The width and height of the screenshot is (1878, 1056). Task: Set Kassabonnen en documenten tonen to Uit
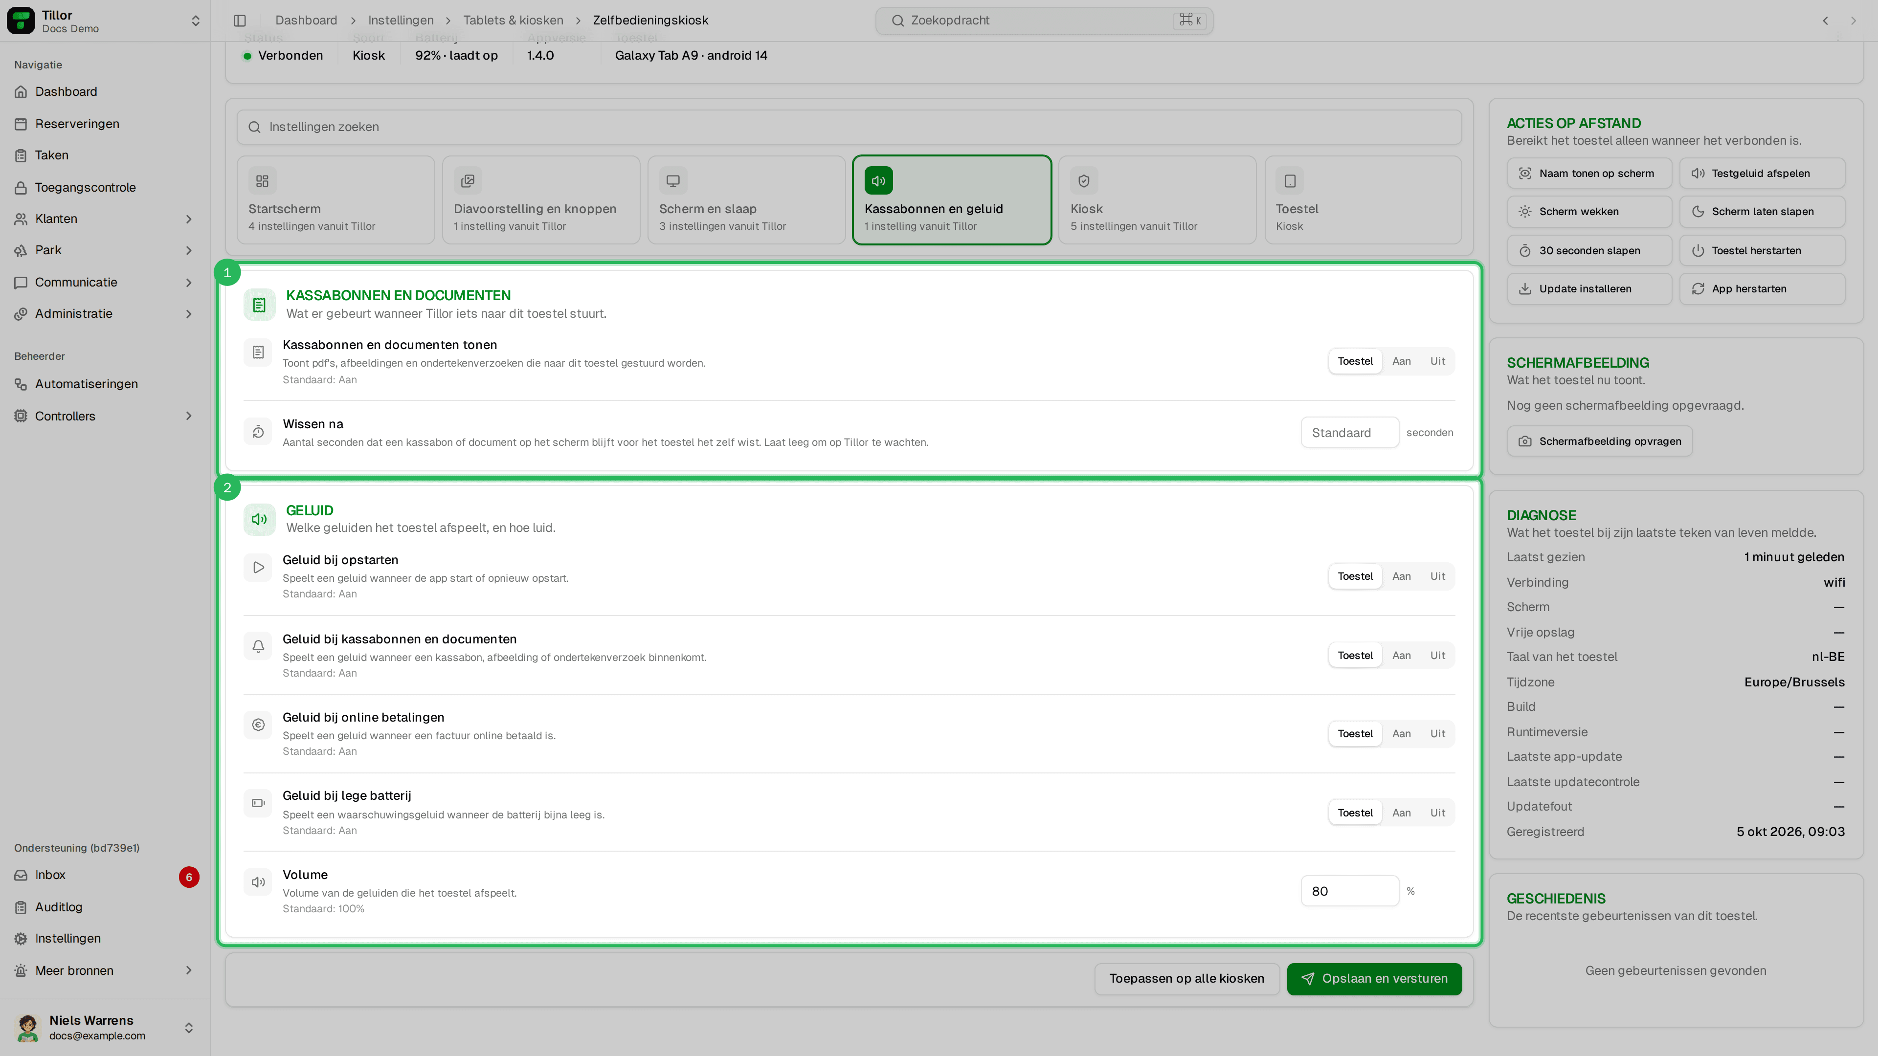click(1437, 361)
